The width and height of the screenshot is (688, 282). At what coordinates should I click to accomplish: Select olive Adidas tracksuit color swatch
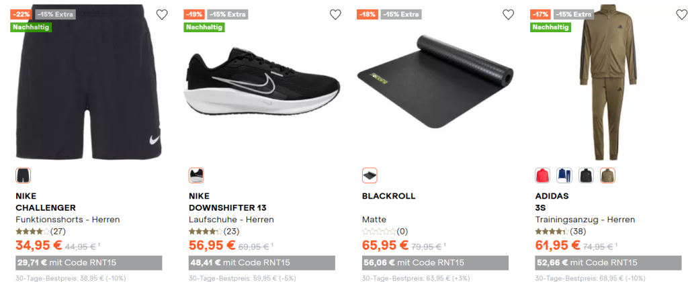607,176
